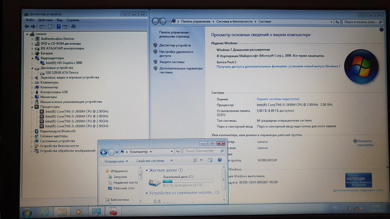Open Windows Explorer folder on taskbar
390x219 pixels.
click(x=62, y=212)
